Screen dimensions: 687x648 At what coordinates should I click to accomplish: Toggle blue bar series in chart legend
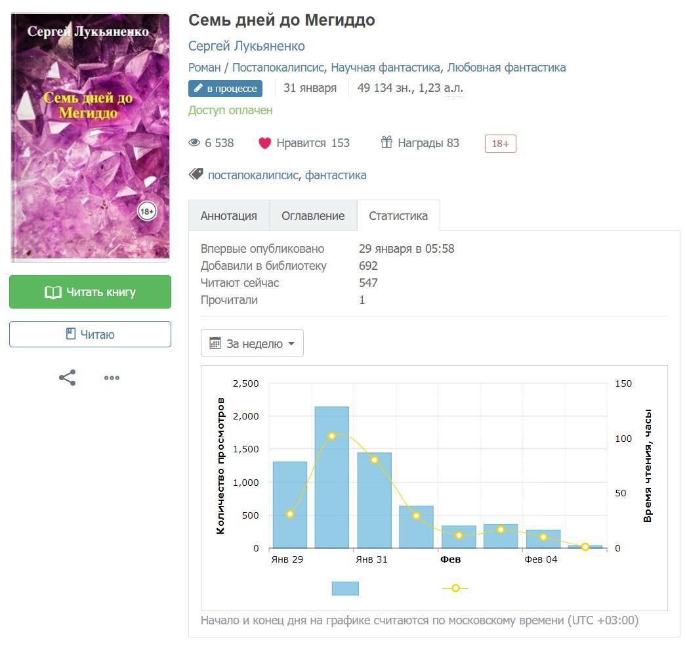pos(345,588)
